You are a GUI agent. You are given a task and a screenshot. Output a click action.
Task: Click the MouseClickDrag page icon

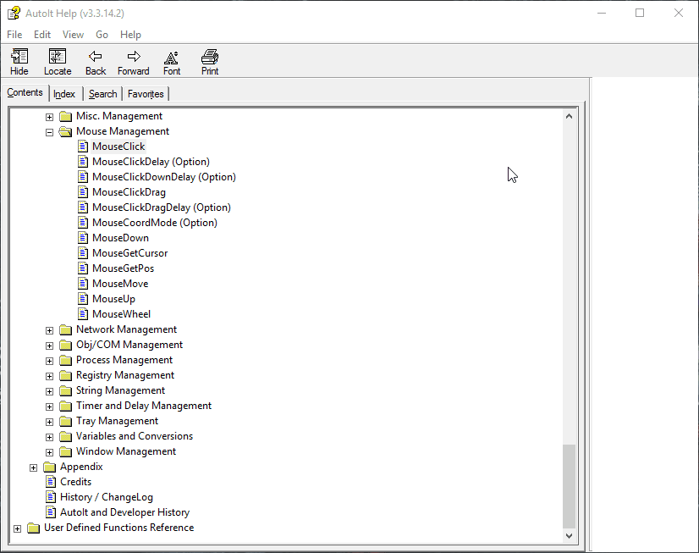point(83,192)
